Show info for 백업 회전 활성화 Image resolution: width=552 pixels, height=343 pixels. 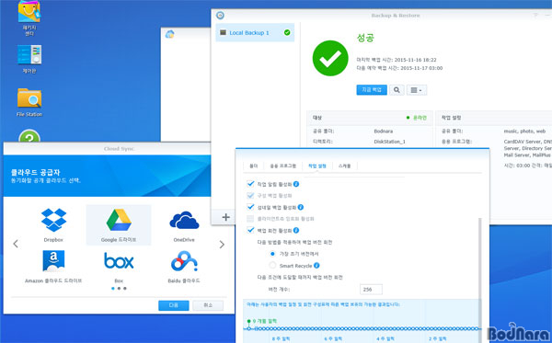click(x=296, y=231)
